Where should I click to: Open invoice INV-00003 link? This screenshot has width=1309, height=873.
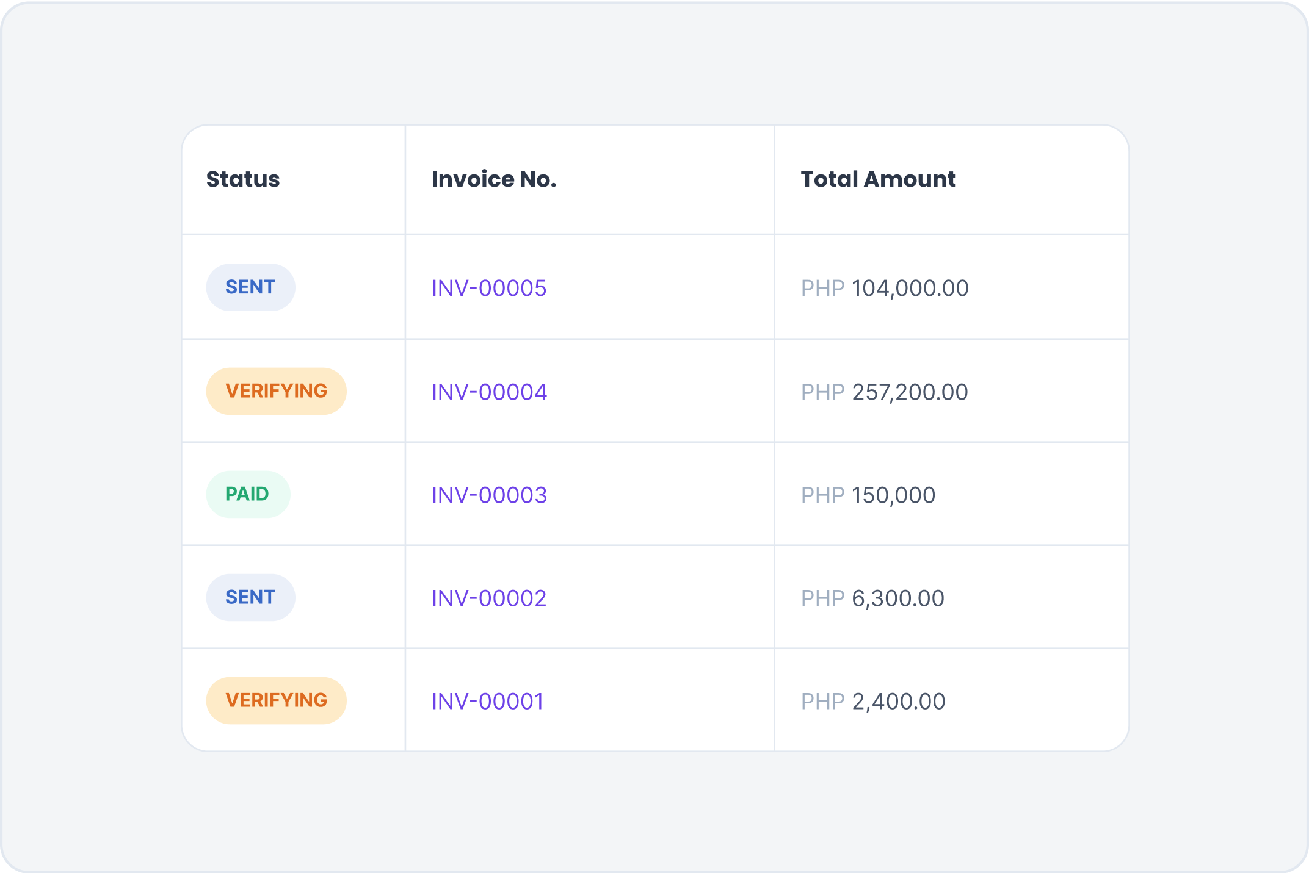tap(488, 495)
